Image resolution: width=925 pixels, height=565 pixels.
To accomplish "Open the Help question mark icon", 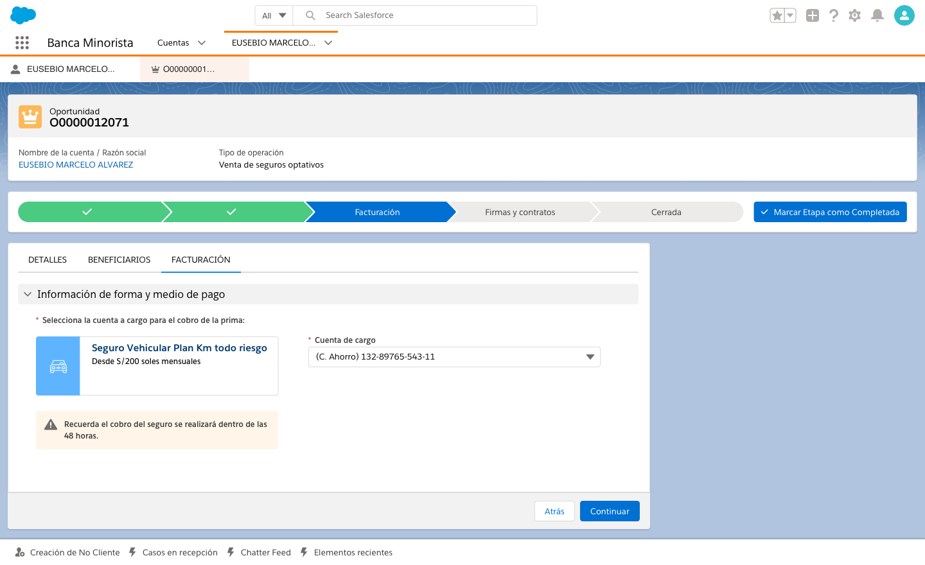I will tap(834, 15).
